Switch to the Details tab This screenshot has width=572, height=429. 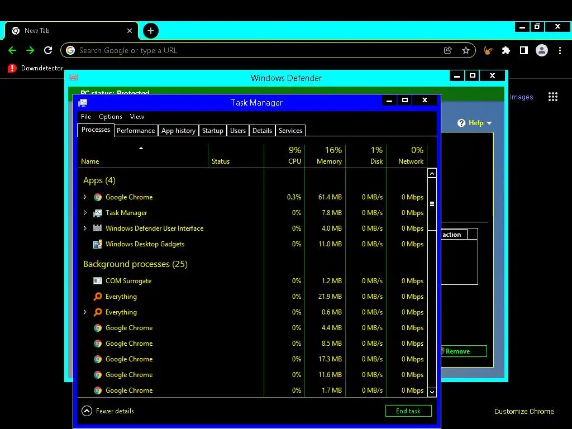click(x=263, y=131)
